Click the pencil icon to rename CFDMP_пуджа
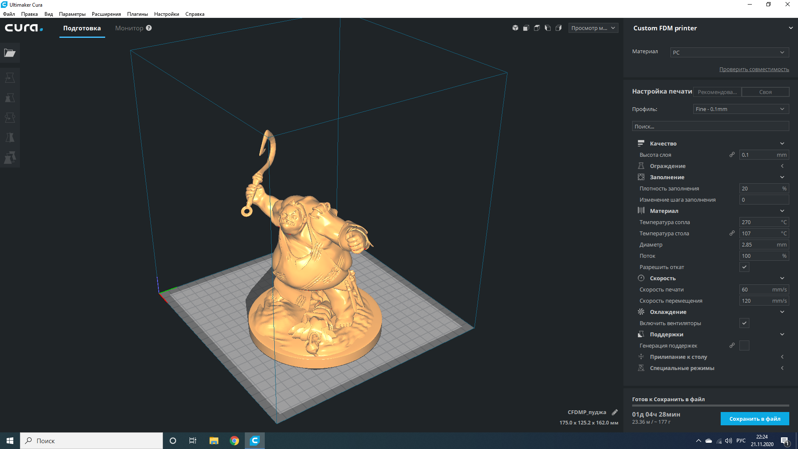This screenshot has width=798, height=449. 615,412
